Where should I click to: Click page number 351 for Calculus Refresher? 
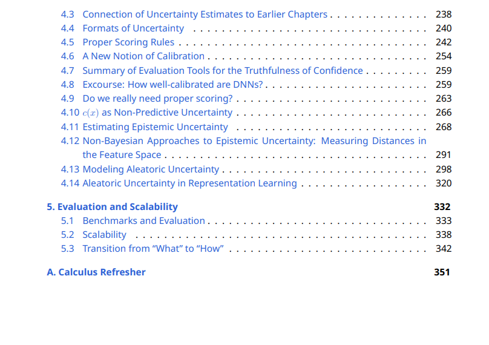[442, 272]
